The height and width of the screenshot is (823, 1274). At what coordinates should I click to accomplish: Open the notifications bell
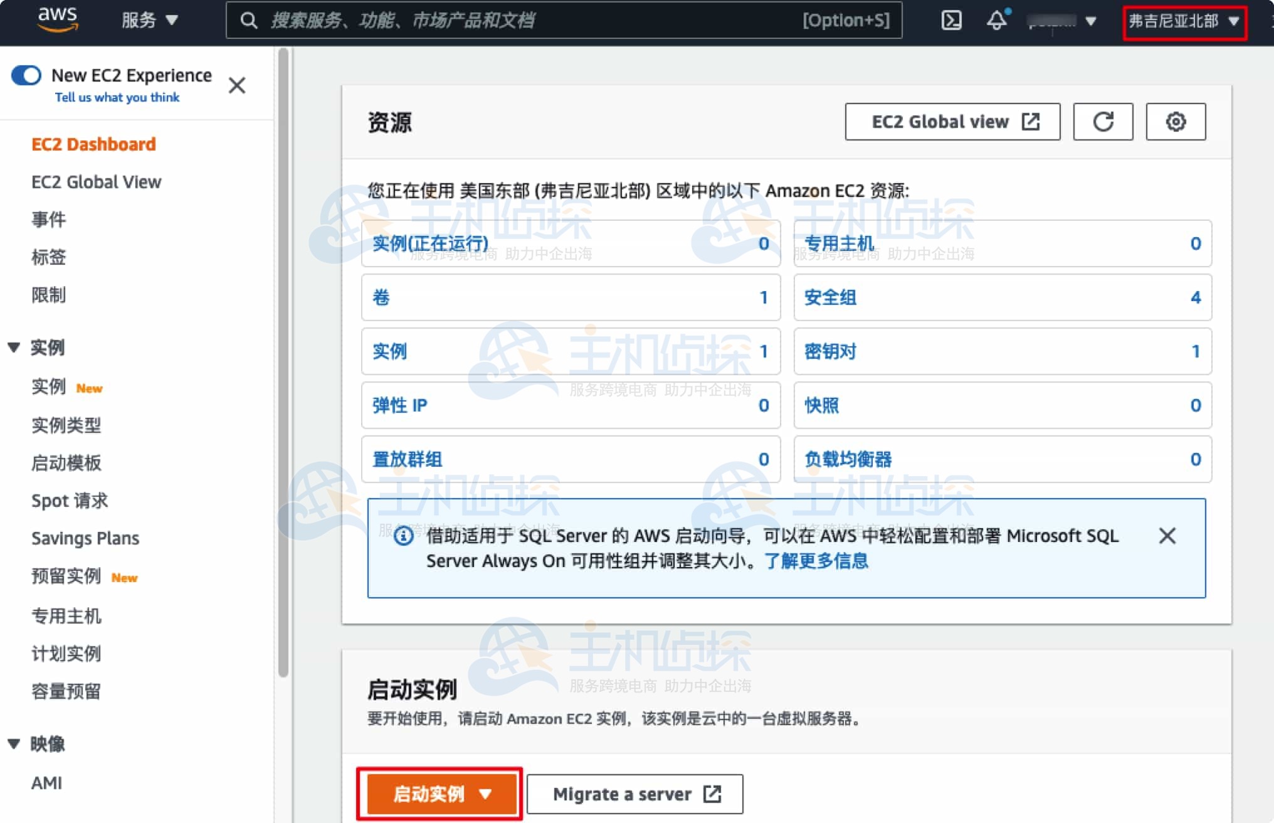(x=997, y=21)
